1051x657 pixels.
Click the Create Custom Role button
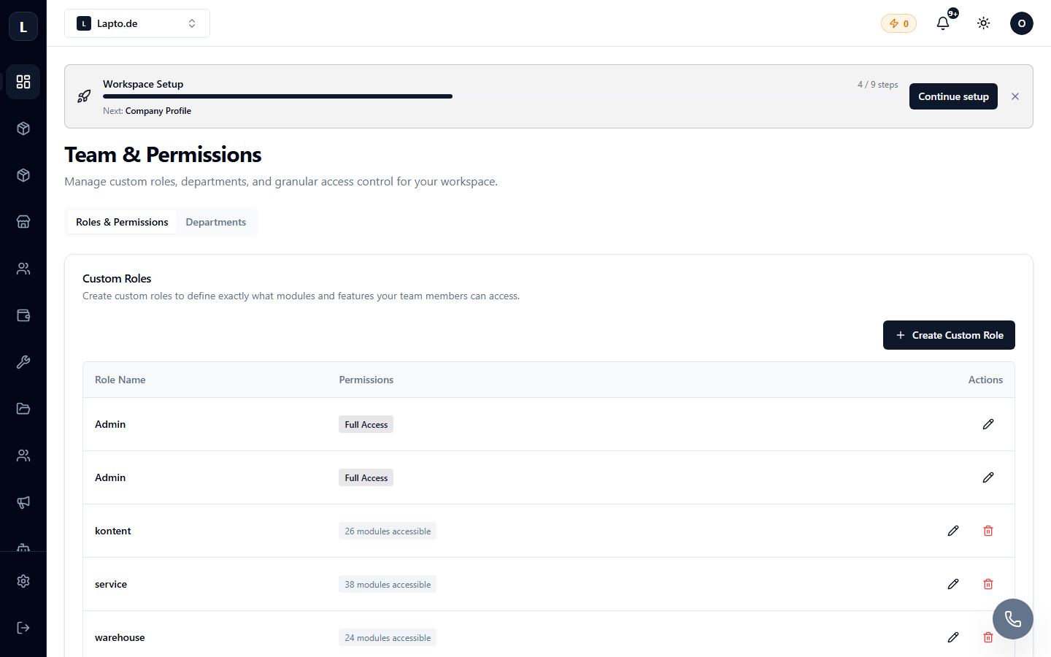(949, 335)
